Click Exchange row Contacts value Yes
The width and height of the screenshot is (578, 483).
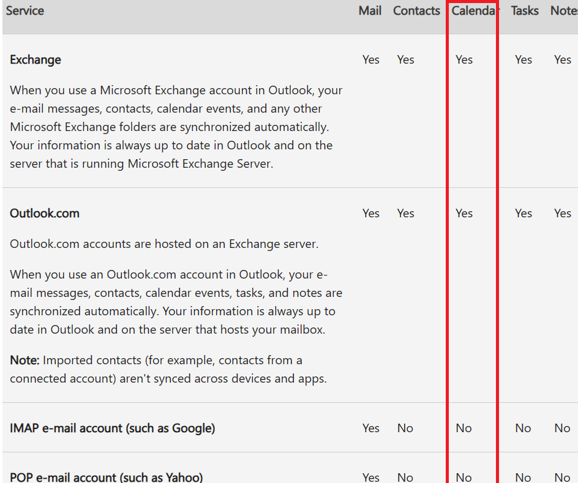tap(405, 59)
